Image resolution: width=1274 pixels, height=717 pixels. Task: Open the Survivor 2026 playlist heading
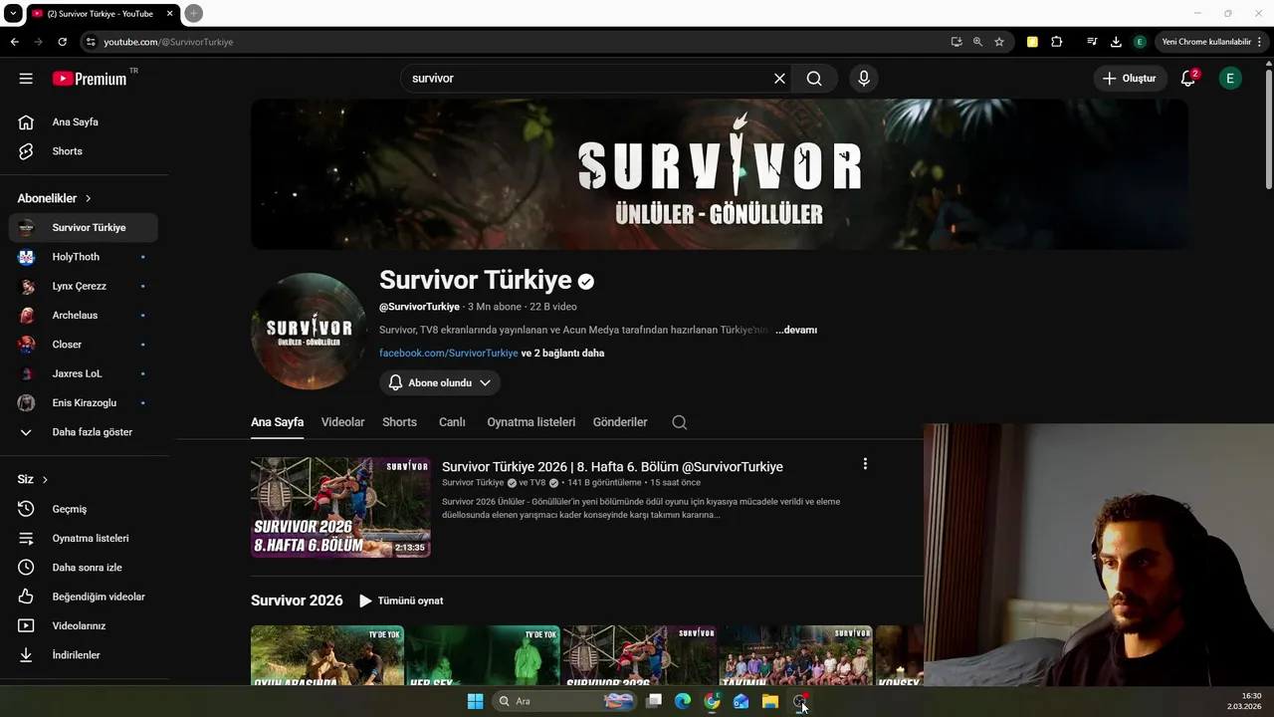pos(297,600)
